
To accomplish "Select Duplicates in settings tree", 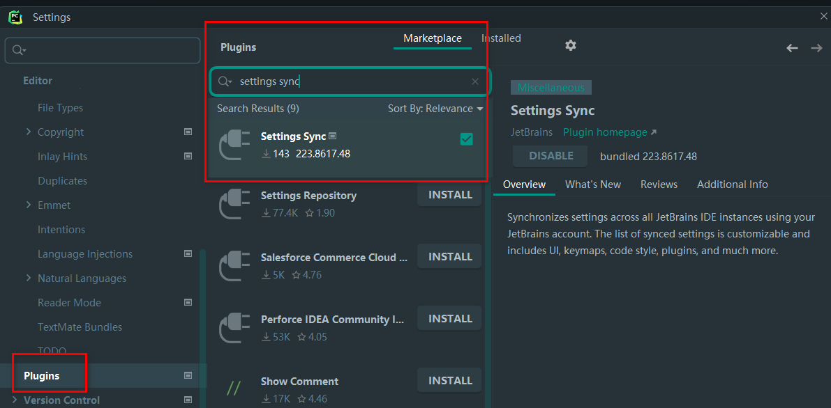I will [63, 181].
